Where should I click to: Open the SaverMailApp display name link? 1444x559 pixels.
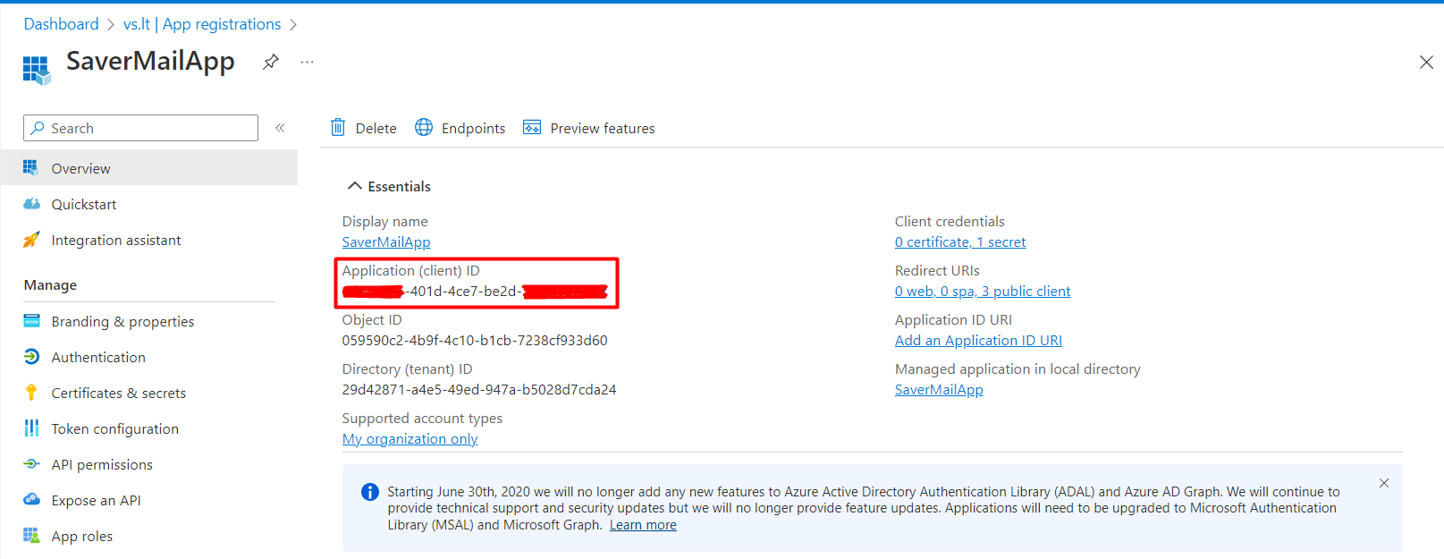386,241
